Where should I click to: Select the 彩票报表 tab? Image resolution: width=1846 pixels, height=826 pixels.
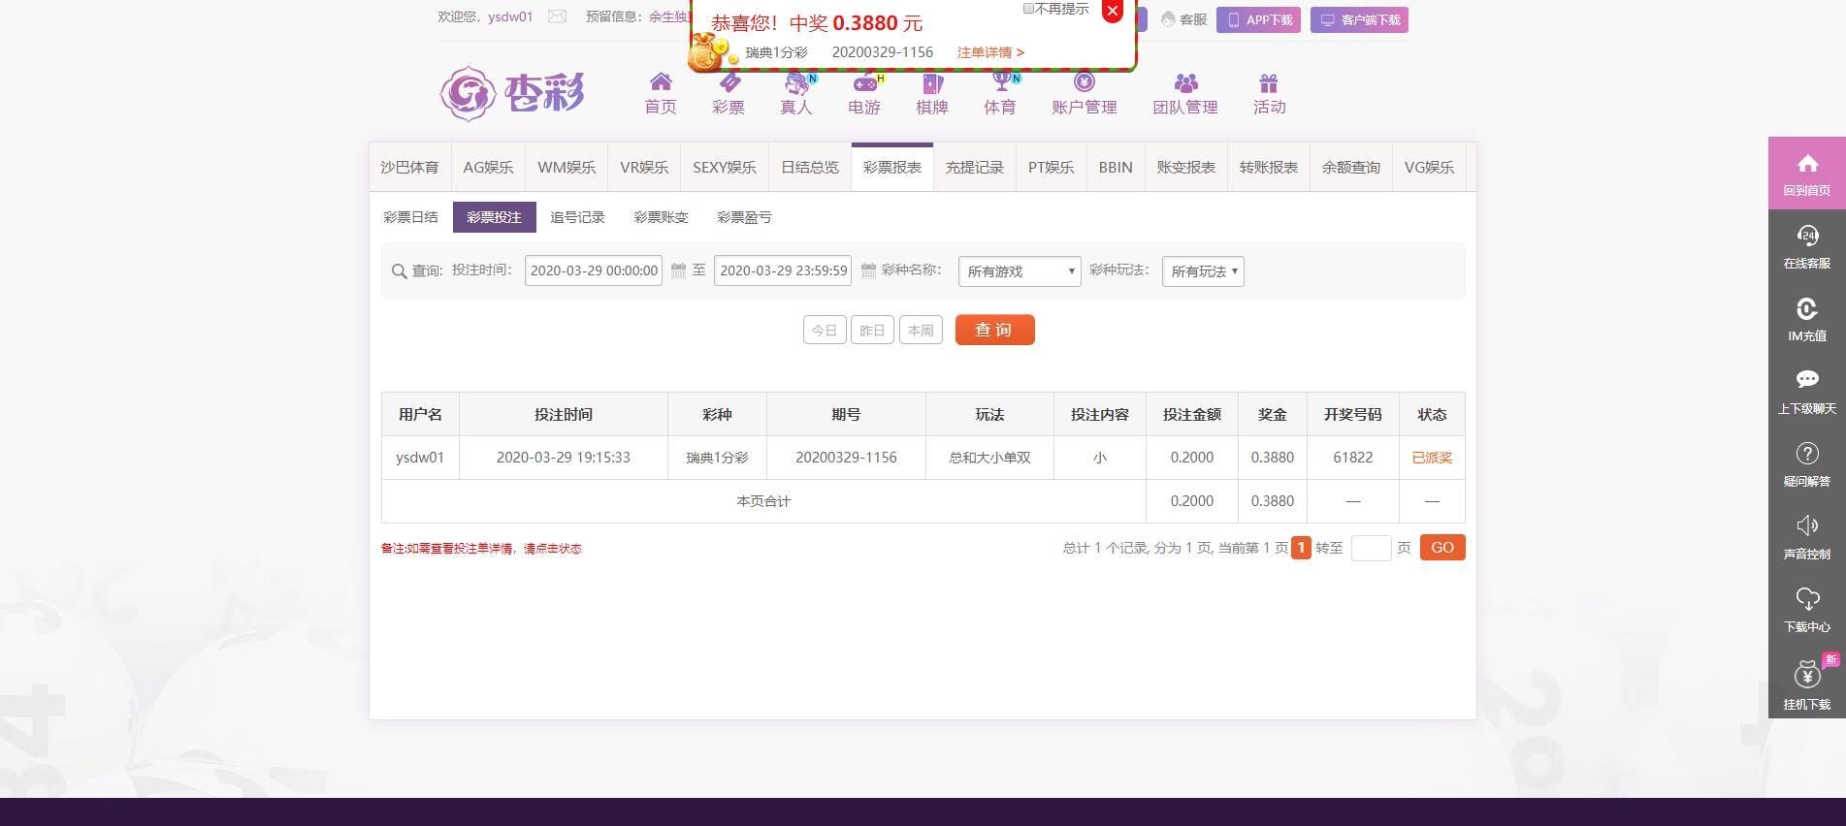tap(892, 167)
